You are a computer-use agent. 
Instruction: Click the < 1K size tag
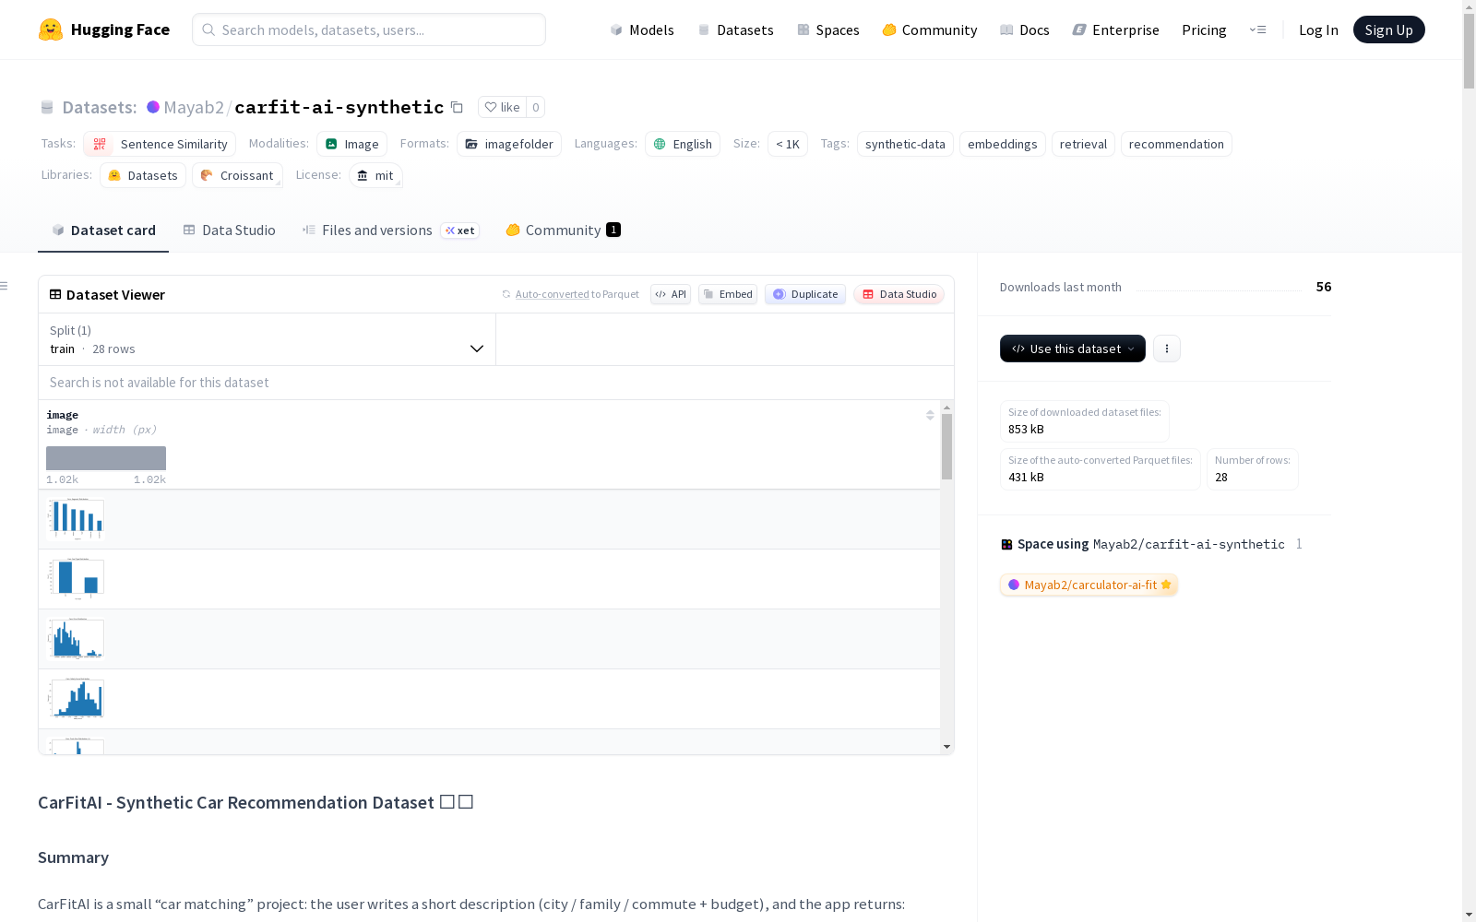click(788, 144)
